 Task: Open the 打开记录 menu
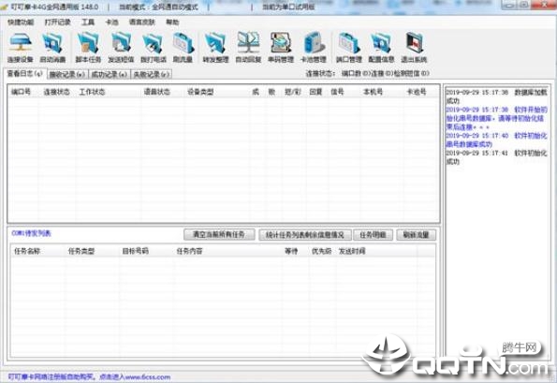57,22
